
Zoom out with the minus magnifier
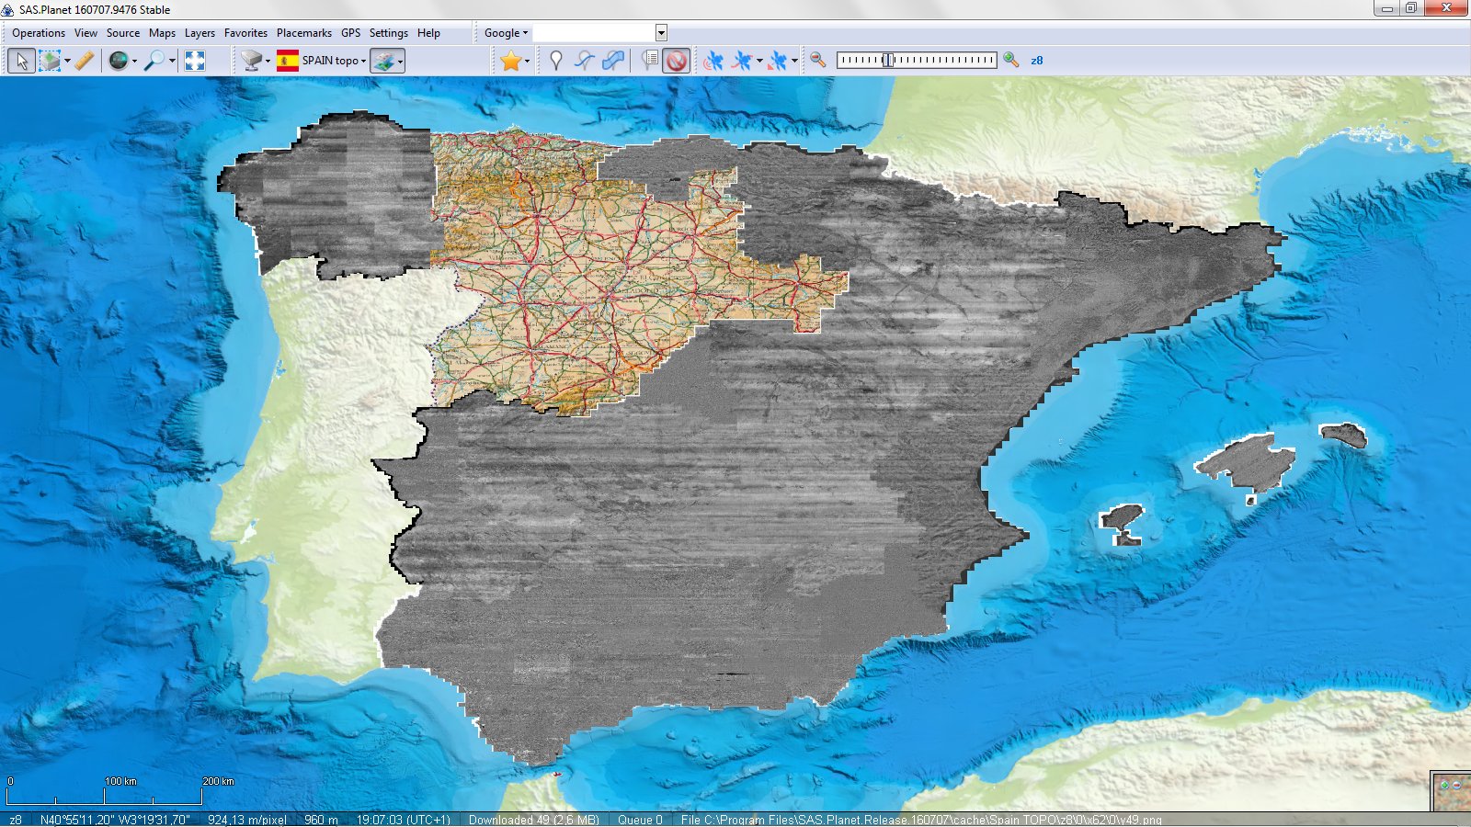coord(817,61)
